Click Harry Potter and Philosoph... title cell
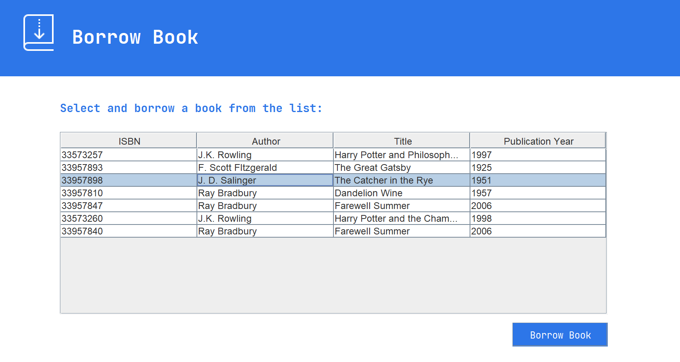The width and height of the screenshot is (680, 362). pos(401,155)
